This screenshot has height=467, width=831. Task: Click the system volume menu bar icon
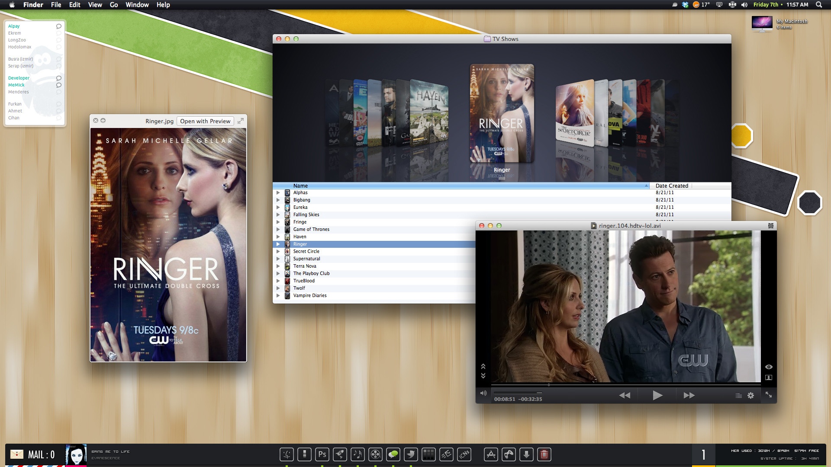click(744, 5)
